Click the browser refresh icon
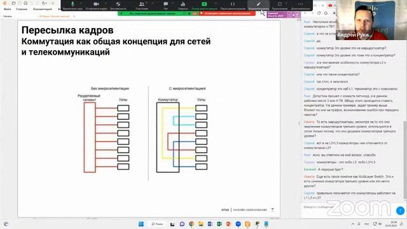 [x=319, y=13]
